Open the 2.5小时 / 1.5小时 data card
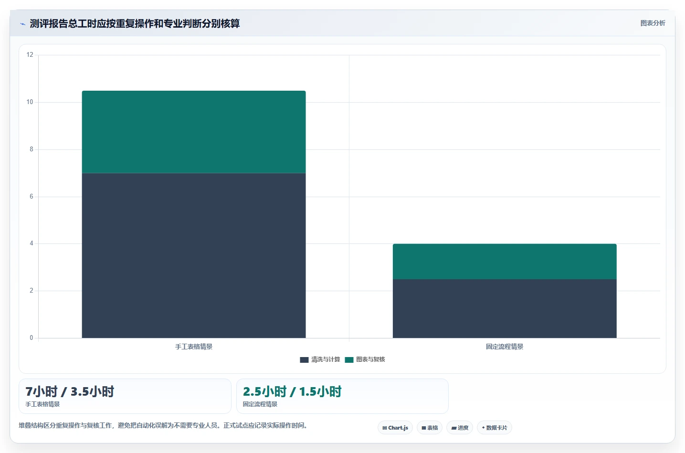Viewport: 685px width, 453px height. (x=342, y=396)
